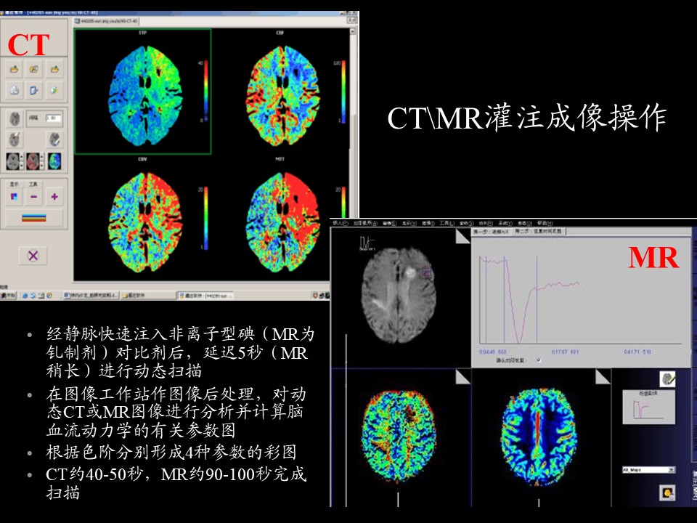The image size is (697, 523).
Task: Click the first document taskbar button after quick launch
Action: pyautogui.click(x=91, y=295)
